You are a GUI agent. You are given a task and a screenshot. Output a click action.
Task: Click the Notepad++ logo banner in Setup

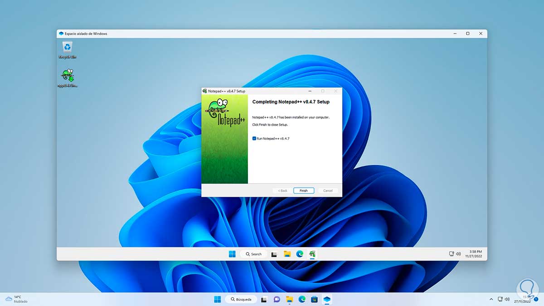pyautogui.click(x=224, y=139)
